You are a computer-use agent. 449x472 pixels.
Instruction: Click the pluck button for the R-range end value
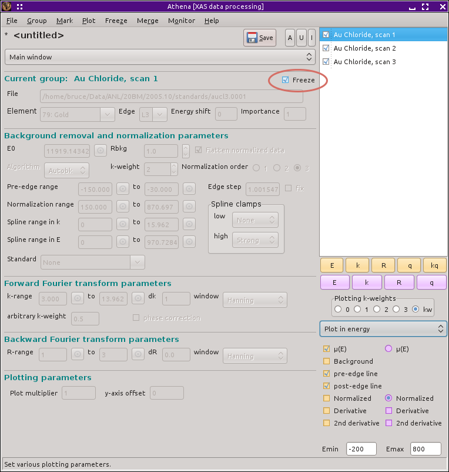coord(138,354)
